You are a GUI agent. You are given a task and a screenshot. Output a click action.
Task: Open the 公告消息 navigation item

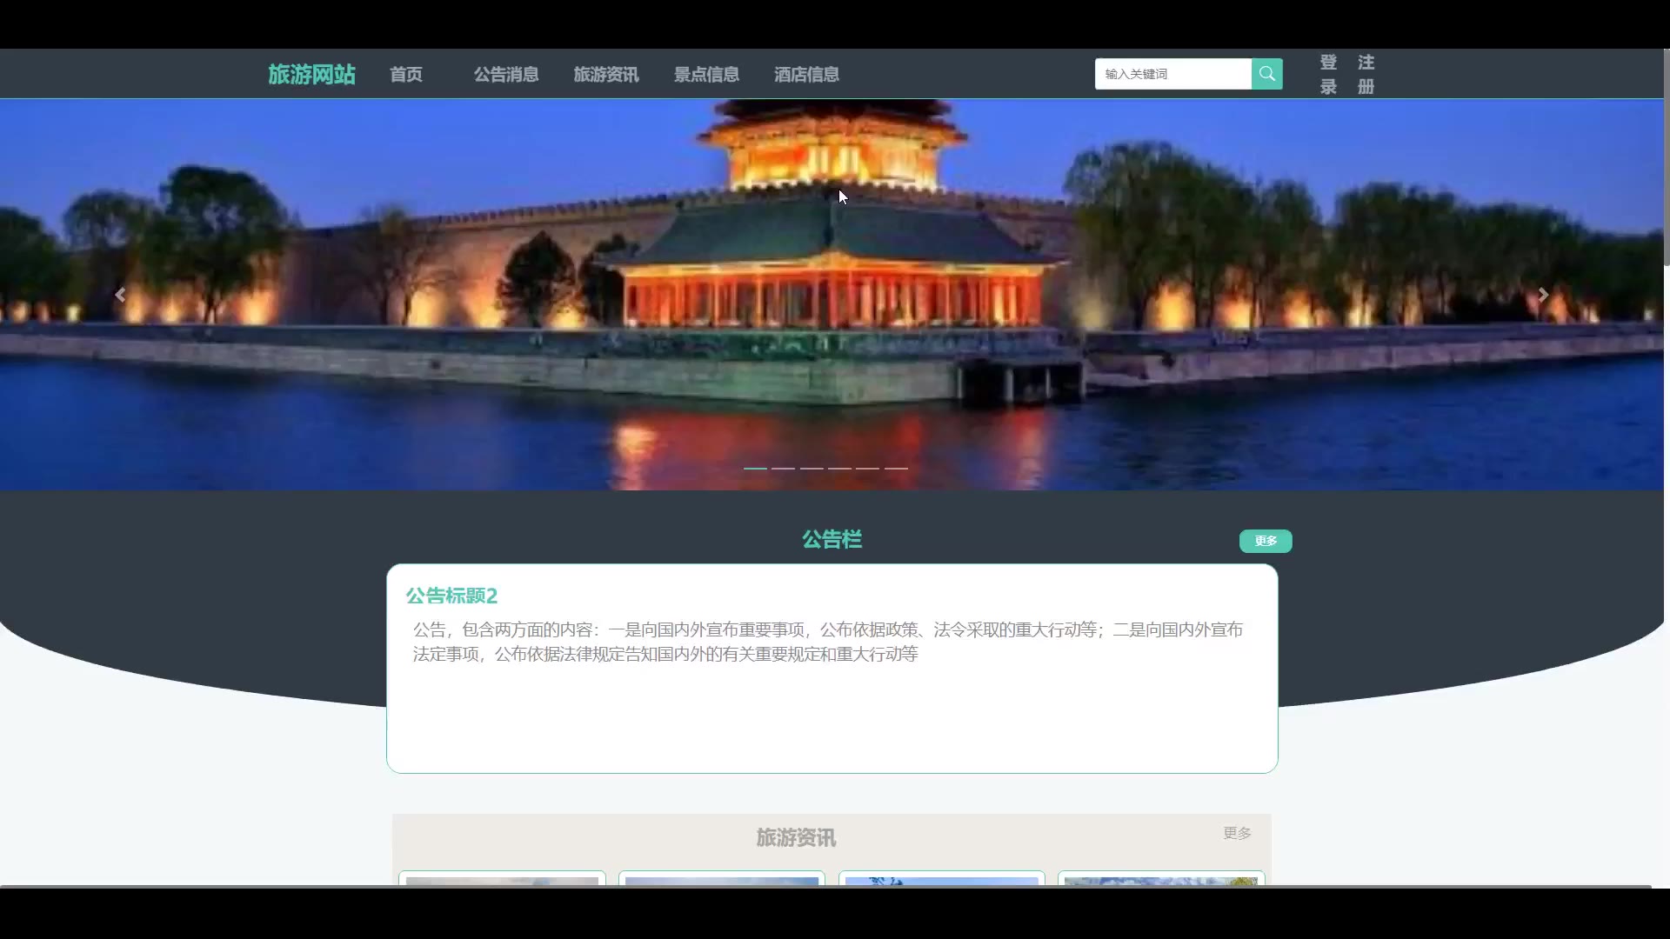506,74
